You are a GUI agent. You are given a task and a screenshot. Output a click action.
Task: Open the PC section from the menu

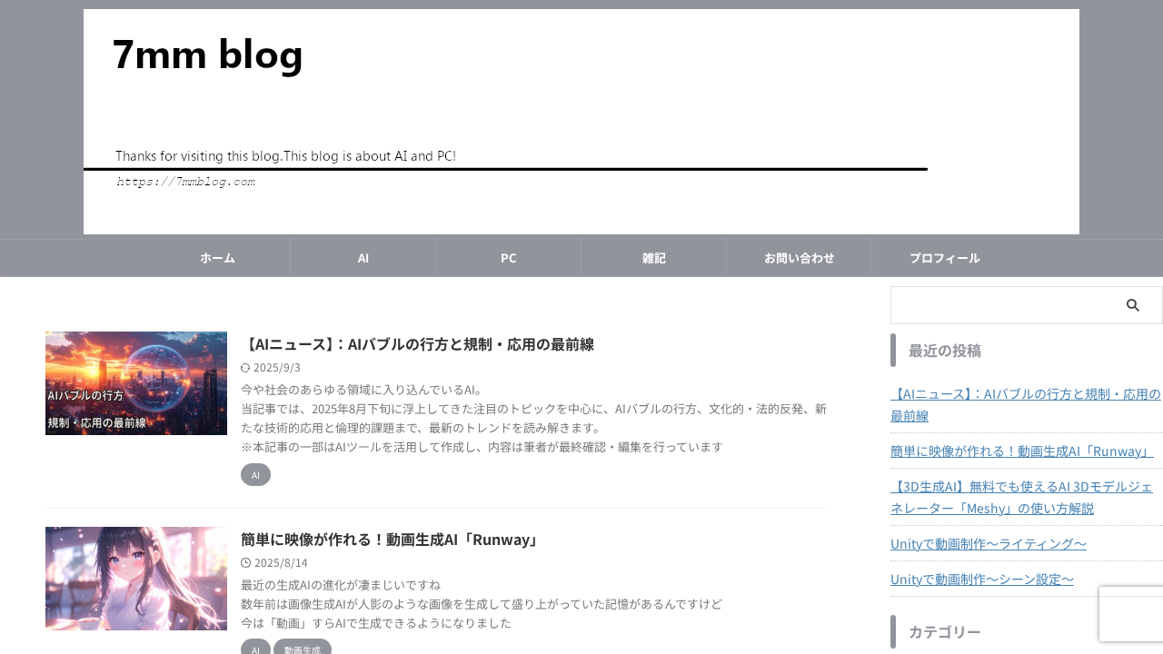(508, 257)
